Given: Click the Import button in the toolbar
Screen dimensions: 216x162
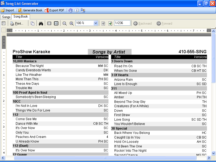Looking at the screenshot, I should (8, 10).
